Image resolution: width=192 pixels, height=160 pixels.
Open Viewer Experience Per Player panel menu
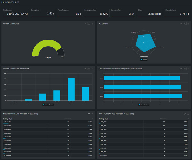pos(188,69)
